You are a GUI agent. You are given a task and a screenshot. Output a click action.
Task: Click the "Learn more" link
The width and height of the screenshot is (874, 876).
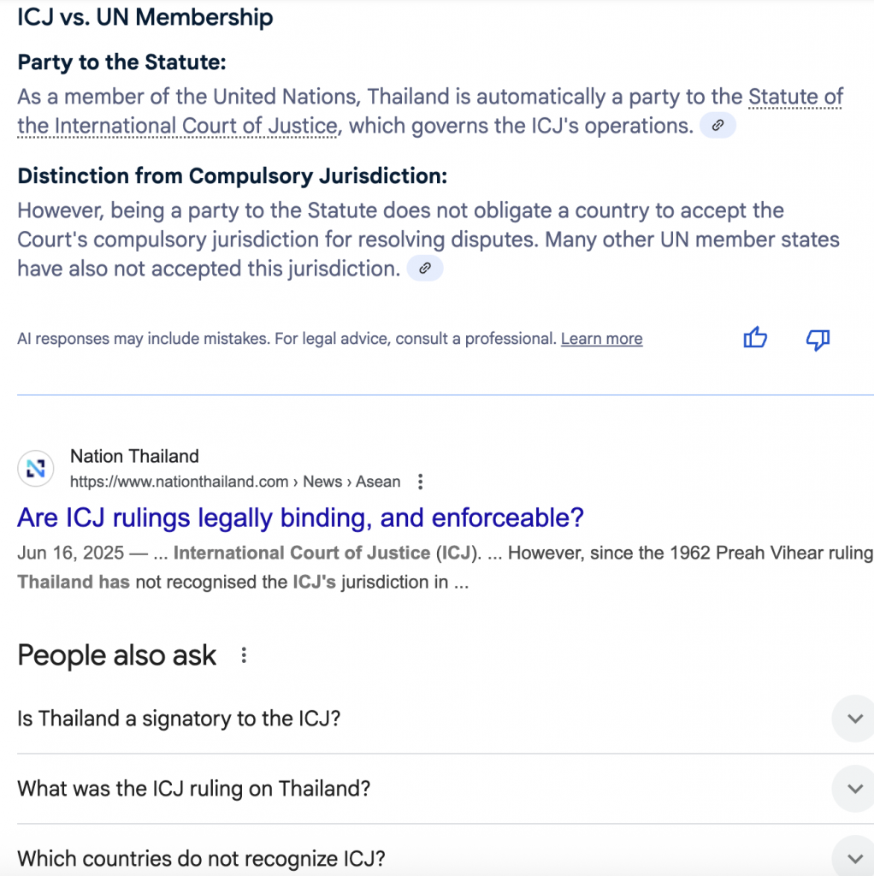point(601,339)
